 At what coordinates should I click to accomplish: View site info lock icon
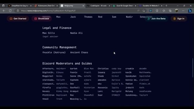pyautogui.click(x=18, y=11)
